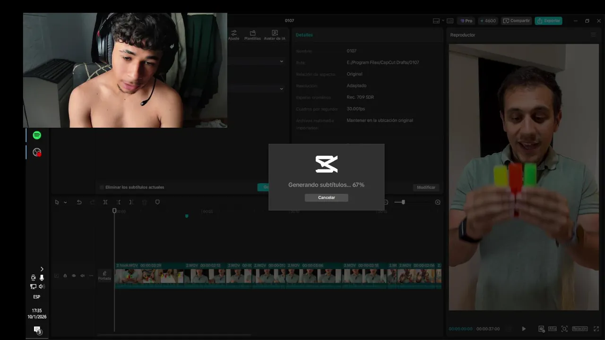Mute the main track audio

click(82, 276)
